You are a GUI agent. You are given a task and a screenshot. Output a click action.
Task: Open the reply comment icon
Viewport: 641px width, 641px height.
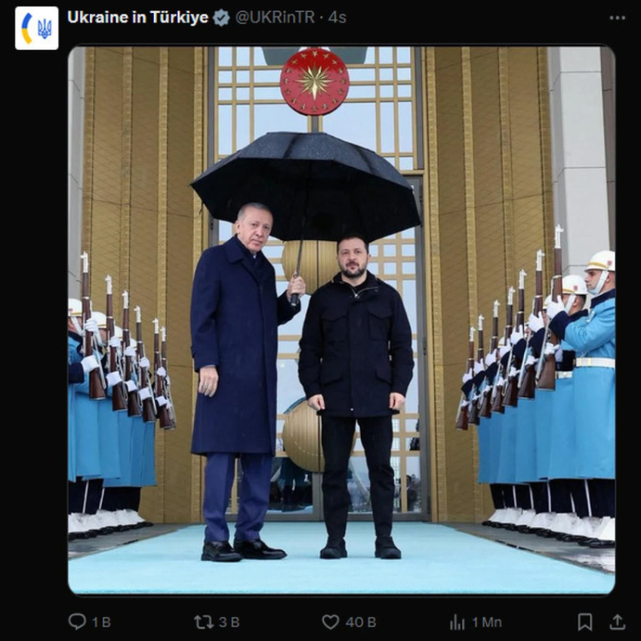(77, 621)
